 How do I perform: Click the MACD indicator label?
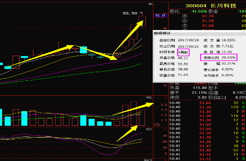pos(149,159)
